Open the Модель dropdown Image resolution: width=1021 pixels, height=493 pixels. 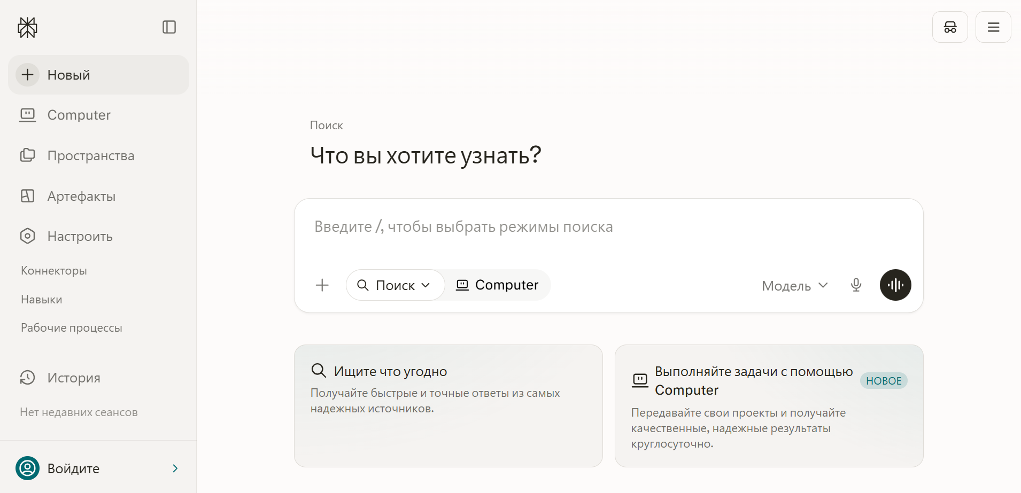coord(795,286)
